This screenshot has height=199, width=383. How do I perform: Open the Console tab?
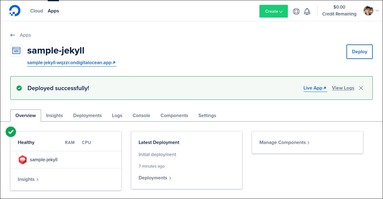point(141,116)
